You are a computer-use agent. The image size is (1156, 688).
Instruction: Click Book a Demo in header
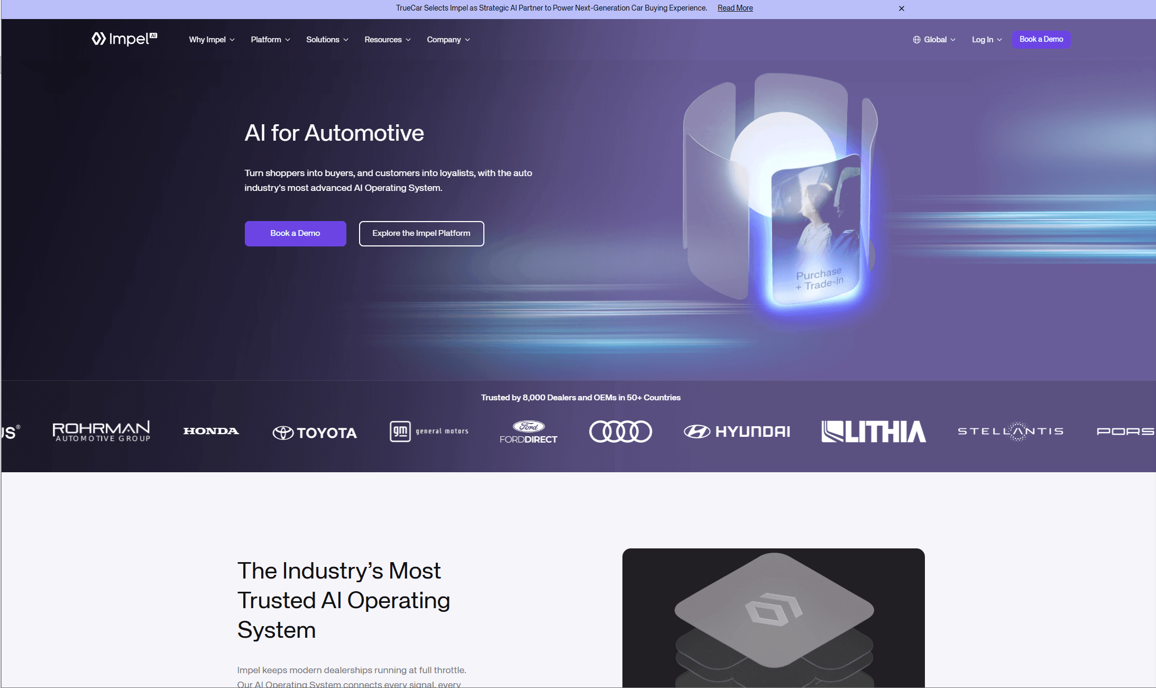point(1041,39)
